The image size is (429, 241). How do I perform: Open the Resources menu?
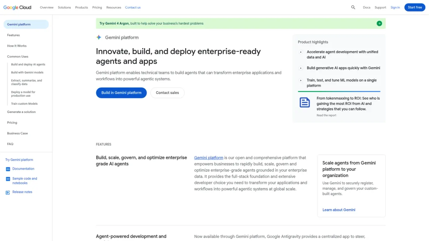[x=114, y=7]
